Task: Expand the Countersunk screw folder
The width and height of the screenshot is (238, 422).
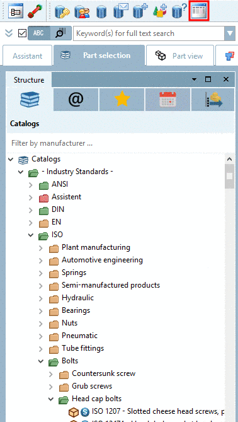Action: [51, 374]
